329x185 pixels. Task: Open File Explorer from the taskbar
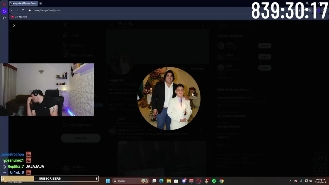[169, 181]
